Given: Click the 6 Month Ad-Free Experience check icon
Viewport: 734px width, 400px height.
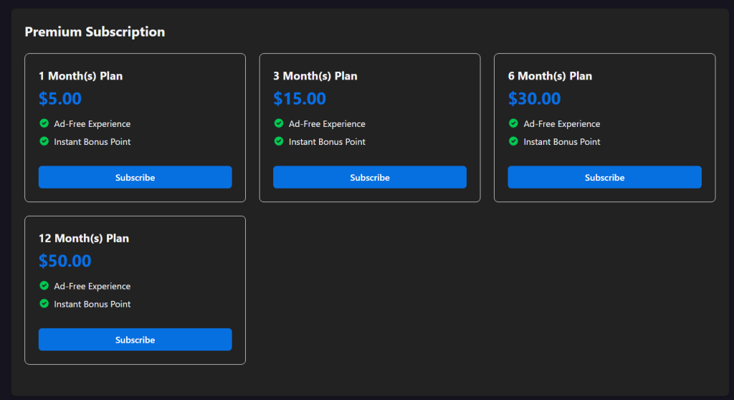Looking at the screenshot, I should tap(513, 123).
